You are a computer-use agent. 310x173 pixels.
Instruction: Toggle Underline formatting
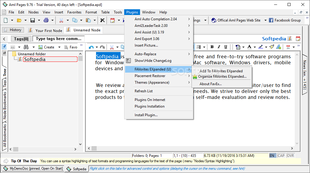[x=226, y=47]
